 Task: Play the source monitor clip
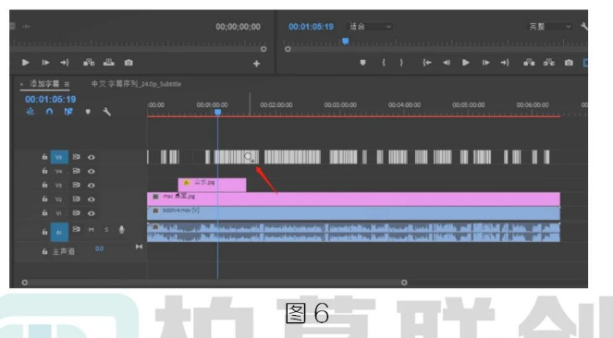[25, 63]
